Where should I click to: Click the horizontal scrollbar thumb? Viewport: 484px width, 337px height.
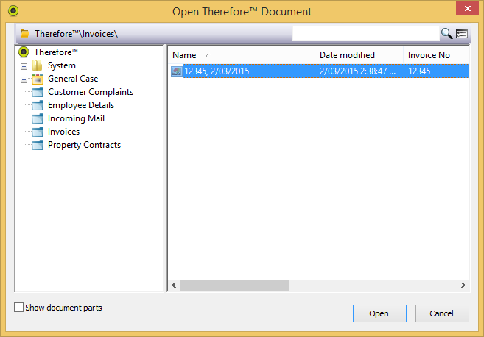[x=234, y=285]
